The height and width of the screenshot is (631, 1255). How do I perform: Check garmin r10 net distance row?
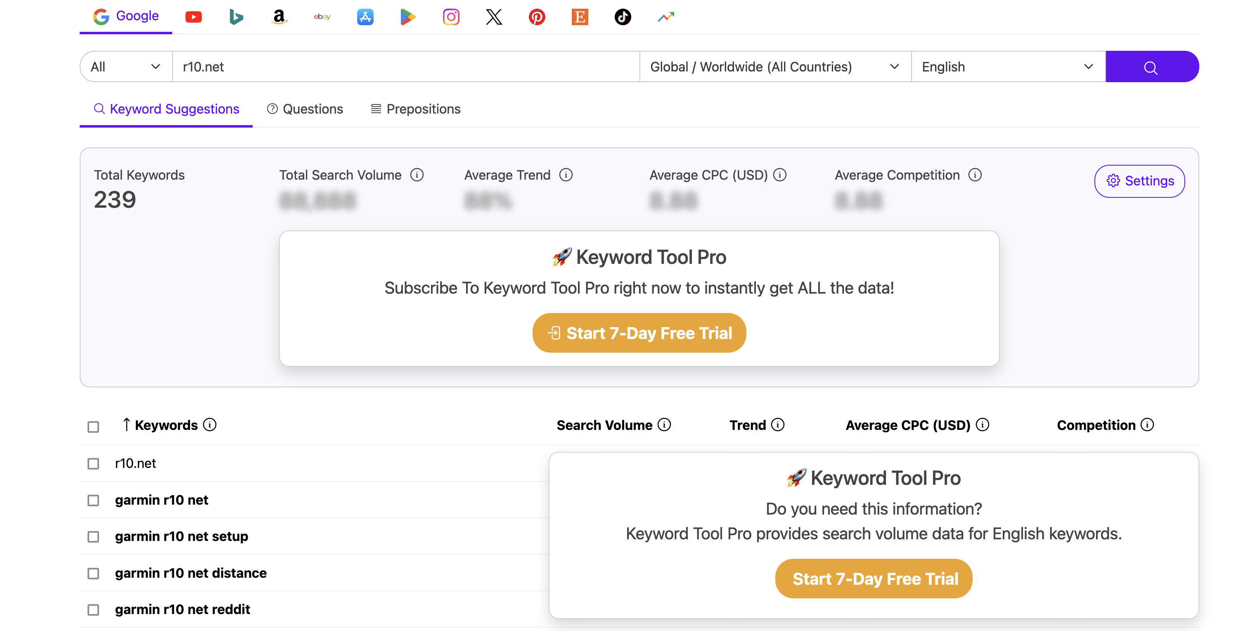point(93,574)
